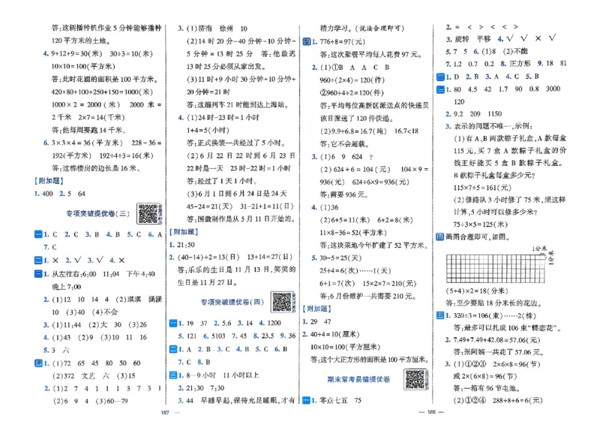
Task: Click the line (1)济南 徐州 10
Action: (217, 29)
